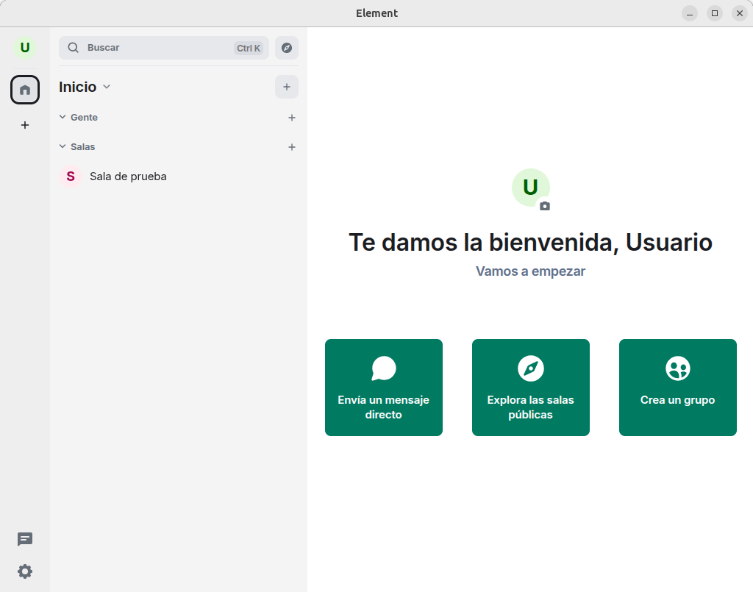Click the Crea un grupo button

pyautogui.click(x=678, y=388)
